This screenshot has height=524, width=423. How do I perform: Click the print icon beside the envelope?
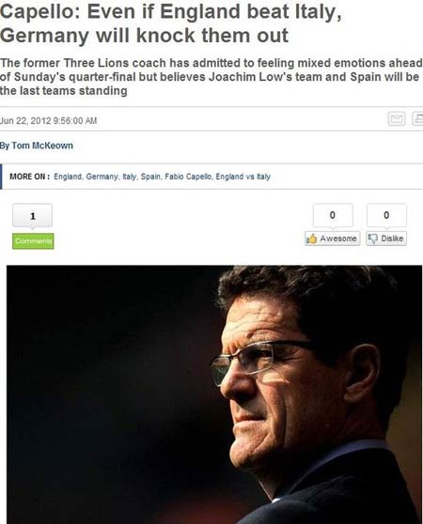click(x=417, y=118)
